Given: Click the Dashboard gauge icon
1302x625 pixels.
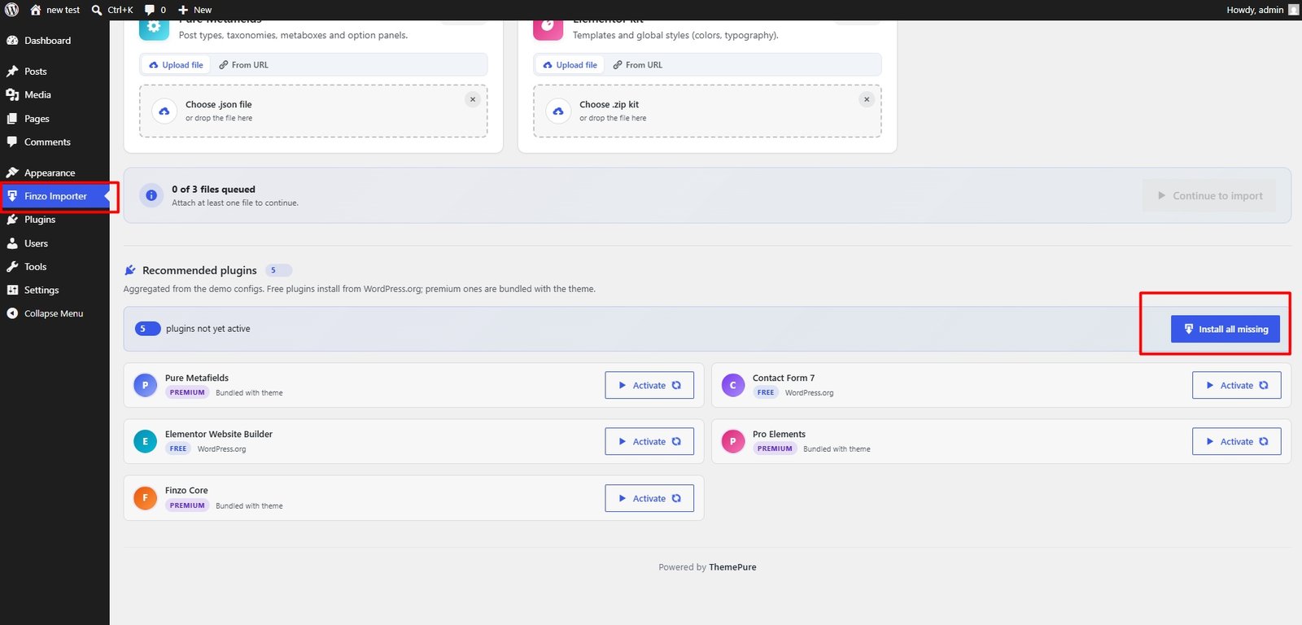Looking at the screenshot, I should pyautogui.click(x=12, y=41).
